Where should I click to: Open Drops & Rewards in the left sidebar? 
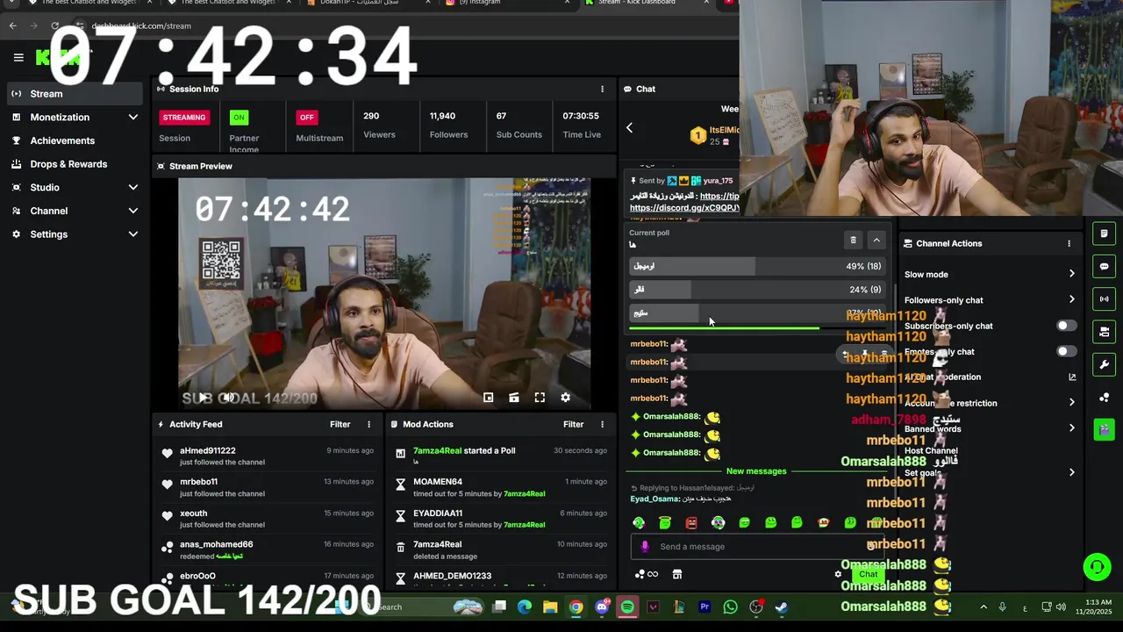tap(75, 164)
